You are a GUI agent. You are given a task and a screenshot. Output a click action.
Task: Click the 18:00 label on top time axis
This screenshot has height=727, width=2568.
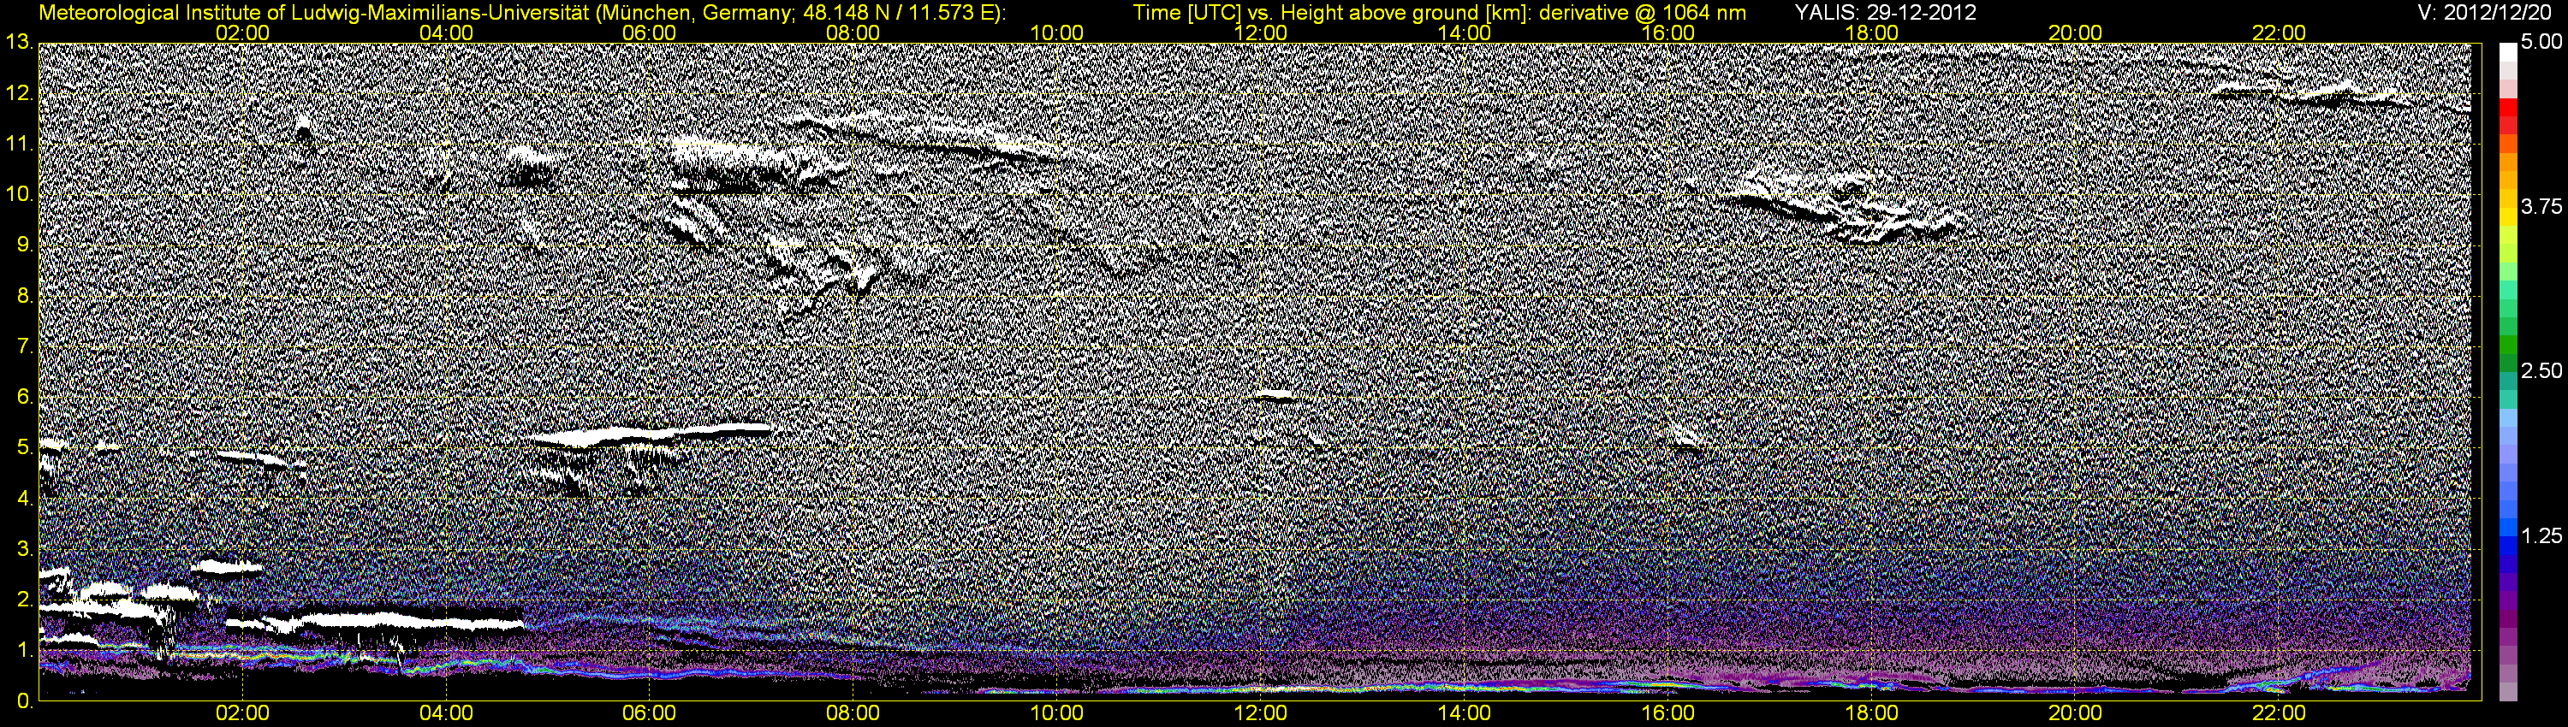point(1871,33)
